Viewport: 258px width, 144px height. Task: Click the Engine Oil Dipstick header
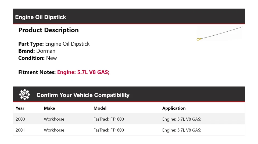pos(41,17)
